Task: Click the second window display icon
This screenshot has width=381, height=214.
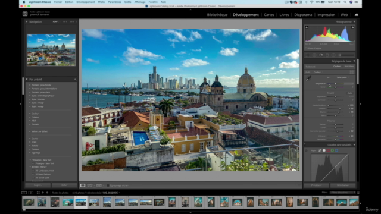Action: point(30,193)
